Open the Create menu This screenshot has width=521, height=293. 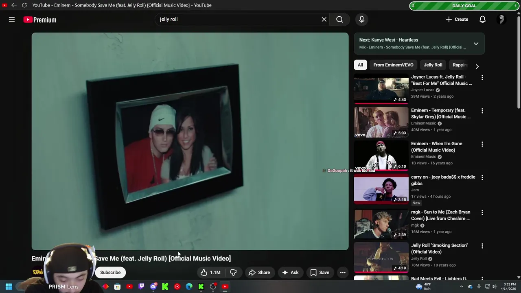pyautogui.click(x=457, y=20)
